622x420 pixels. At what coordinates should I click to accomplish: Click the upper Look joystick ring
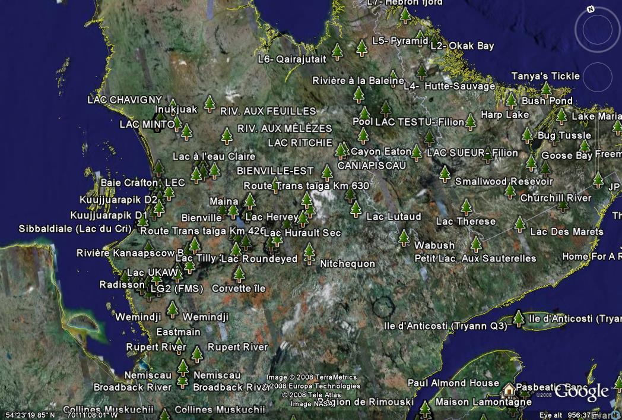[x=596, y=31]
